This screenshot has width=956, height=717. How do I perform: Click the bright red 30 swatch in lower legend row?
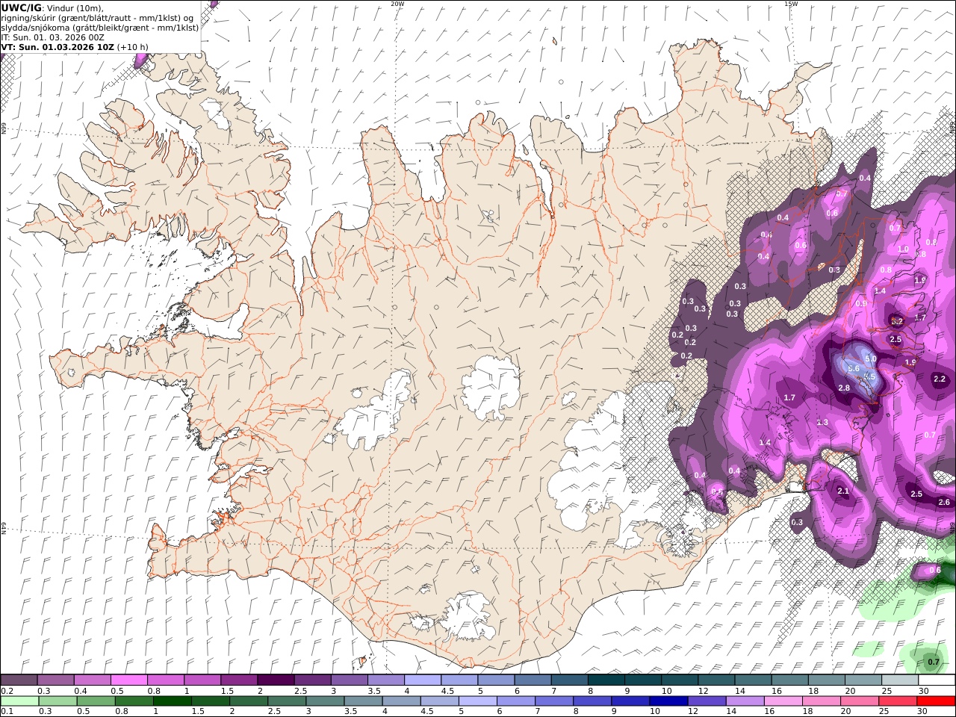coord(935,701)
